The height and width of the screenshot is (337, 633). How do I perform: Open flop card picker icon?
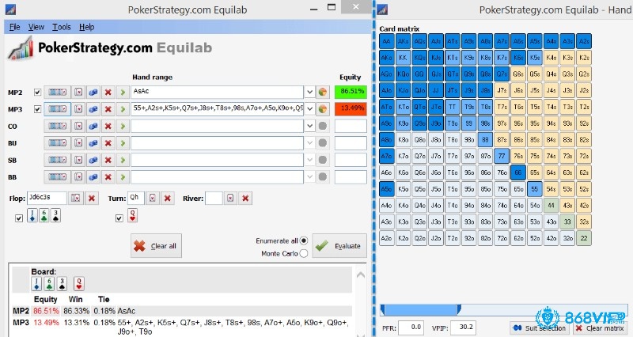75,198
